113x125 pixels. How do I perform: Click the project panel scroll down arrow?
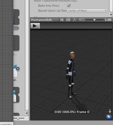point(27,113)
